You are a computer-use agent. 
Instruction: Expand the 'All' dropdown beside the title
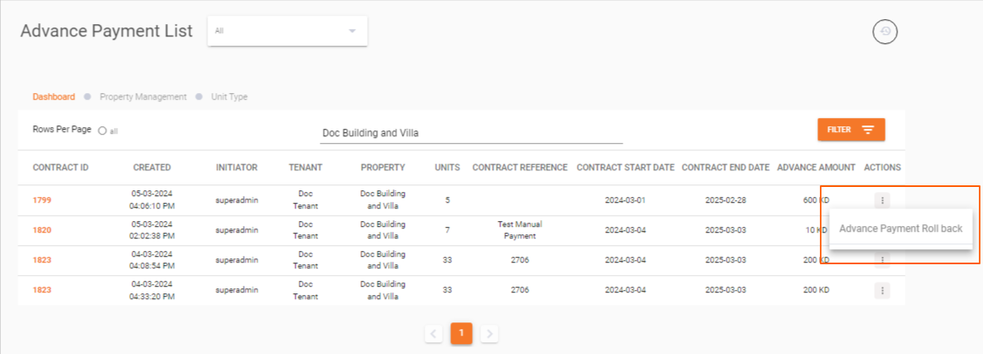point(287,31)
